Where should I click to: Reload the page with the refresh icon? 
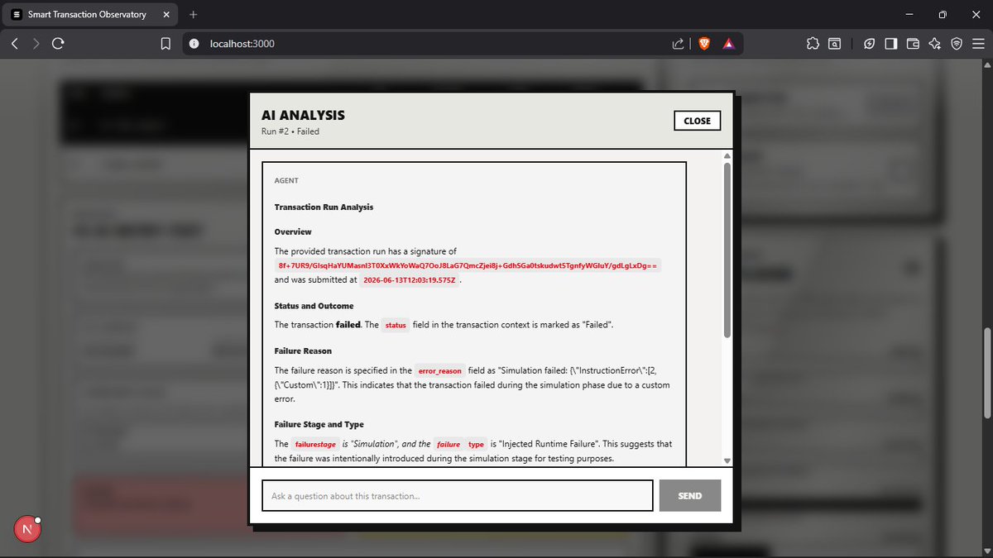[58, 44]
